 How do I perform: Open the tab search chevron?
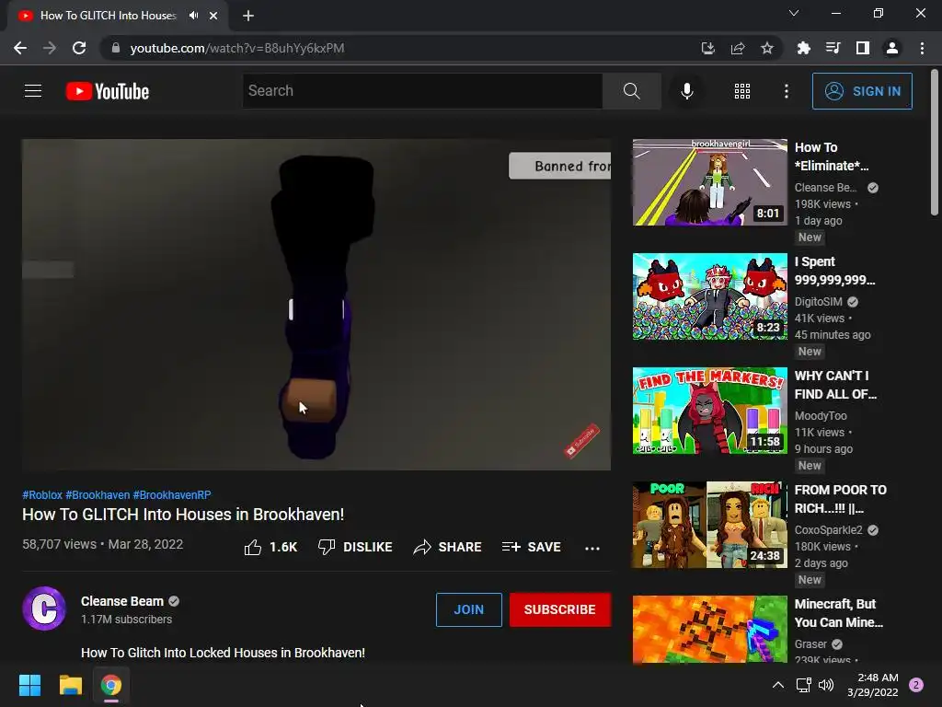pyautogui.click(x=794, y=13)
